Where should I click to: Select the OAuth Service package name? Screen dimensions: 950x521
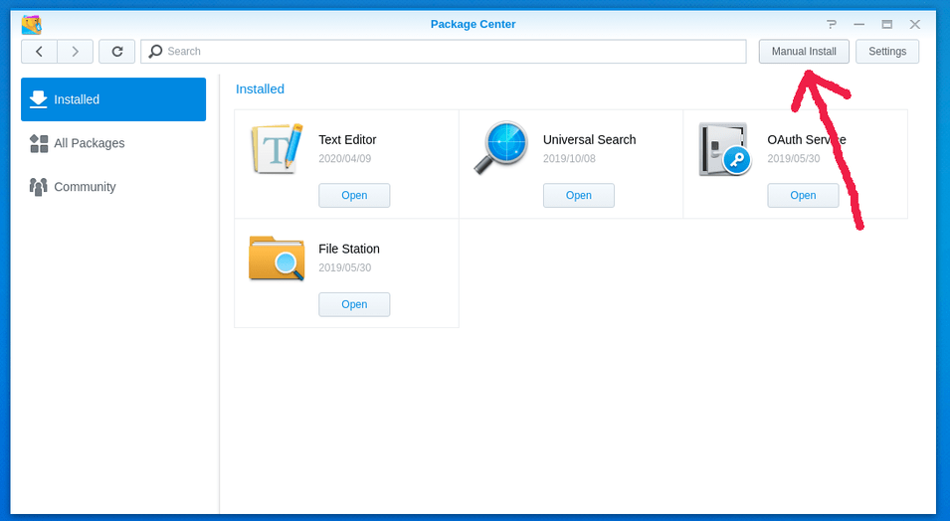807,139
